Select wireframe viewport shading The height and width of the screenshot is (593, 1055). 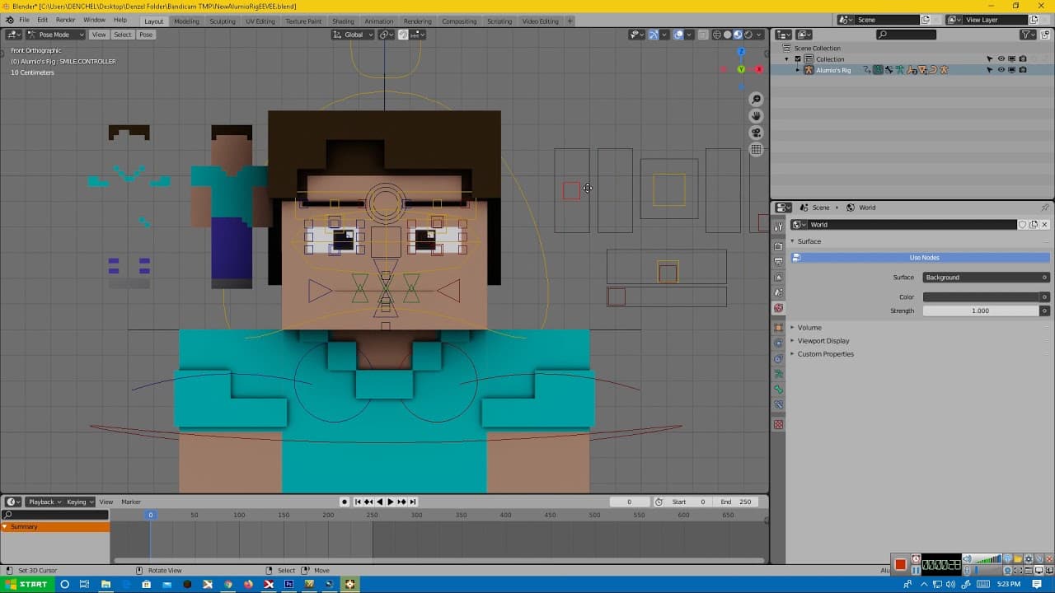tap(717, 35)
